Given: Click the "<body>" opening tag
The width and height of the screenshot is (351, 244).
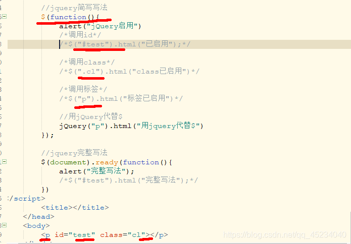Looking at the screenshot, I should point(36,226).
